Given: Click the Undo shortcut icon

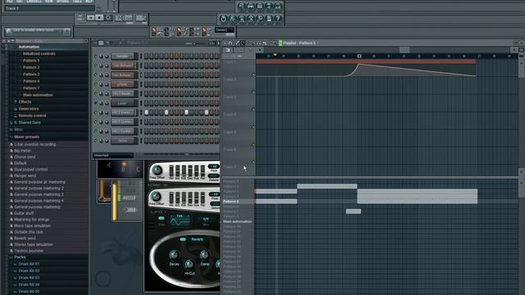Looking at the screenshot, I should 223,19.
